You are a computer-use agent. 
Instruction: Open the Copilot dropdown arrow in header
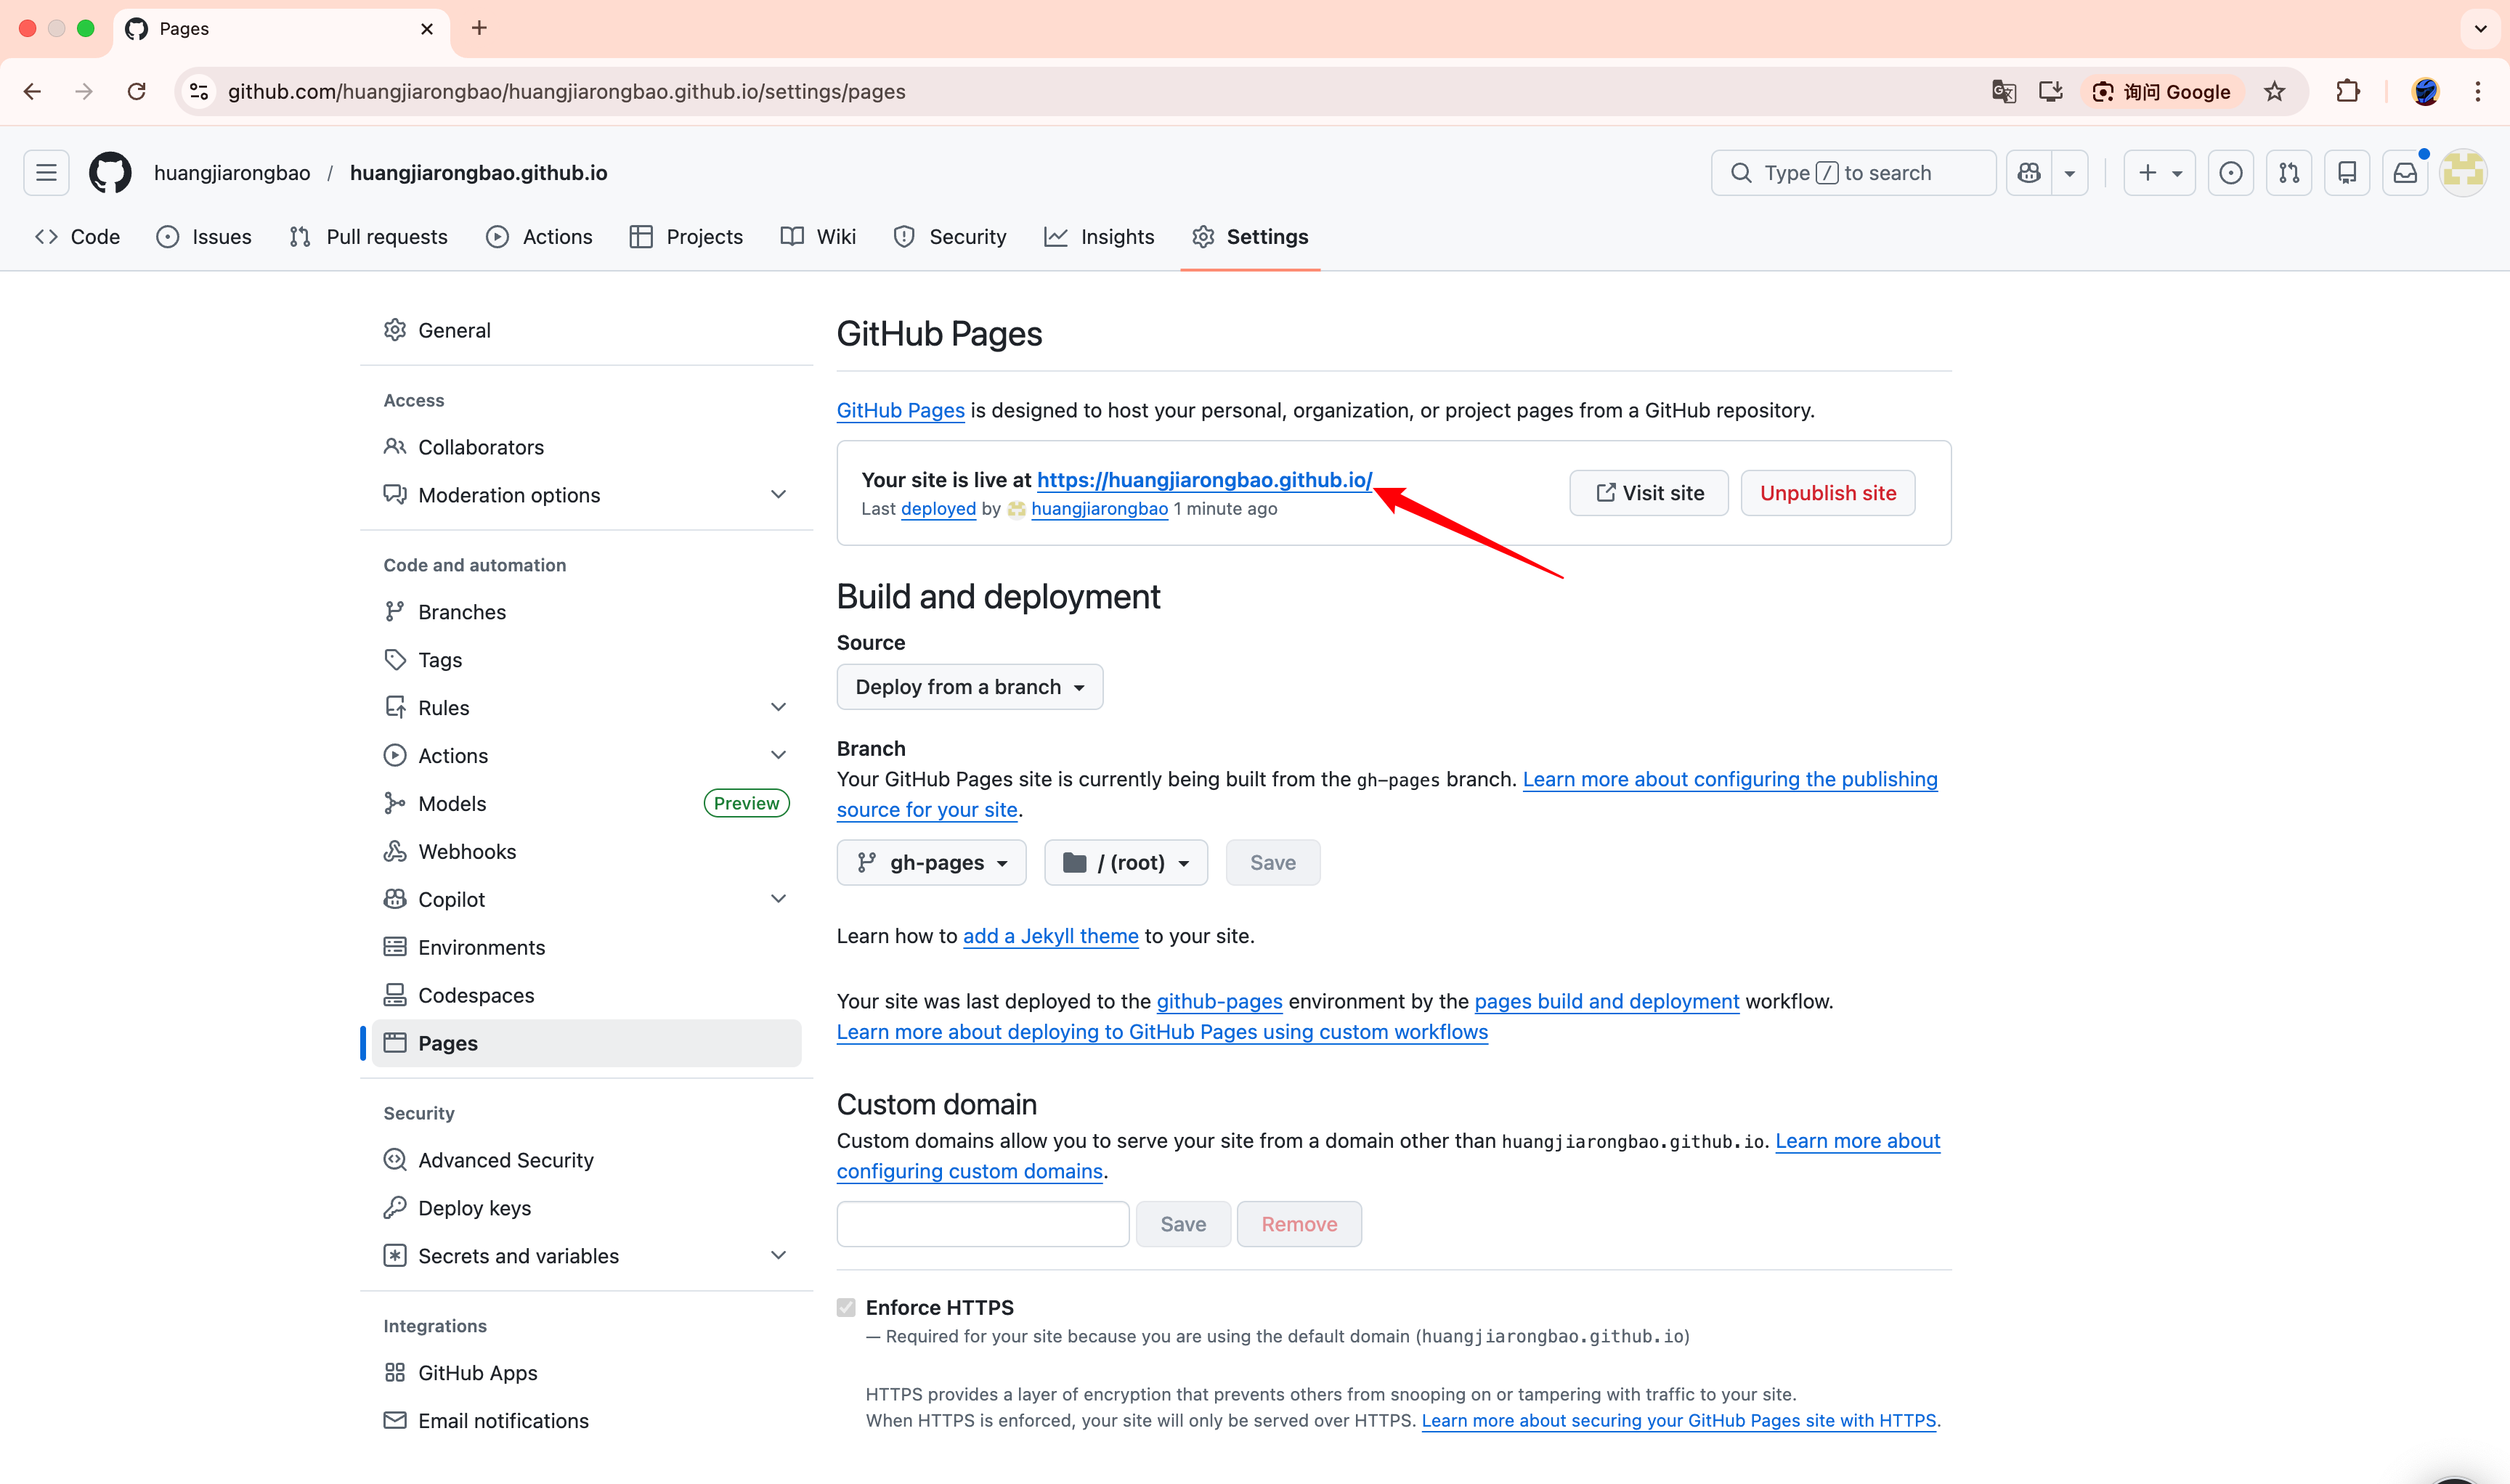(x=2070, y=173)
